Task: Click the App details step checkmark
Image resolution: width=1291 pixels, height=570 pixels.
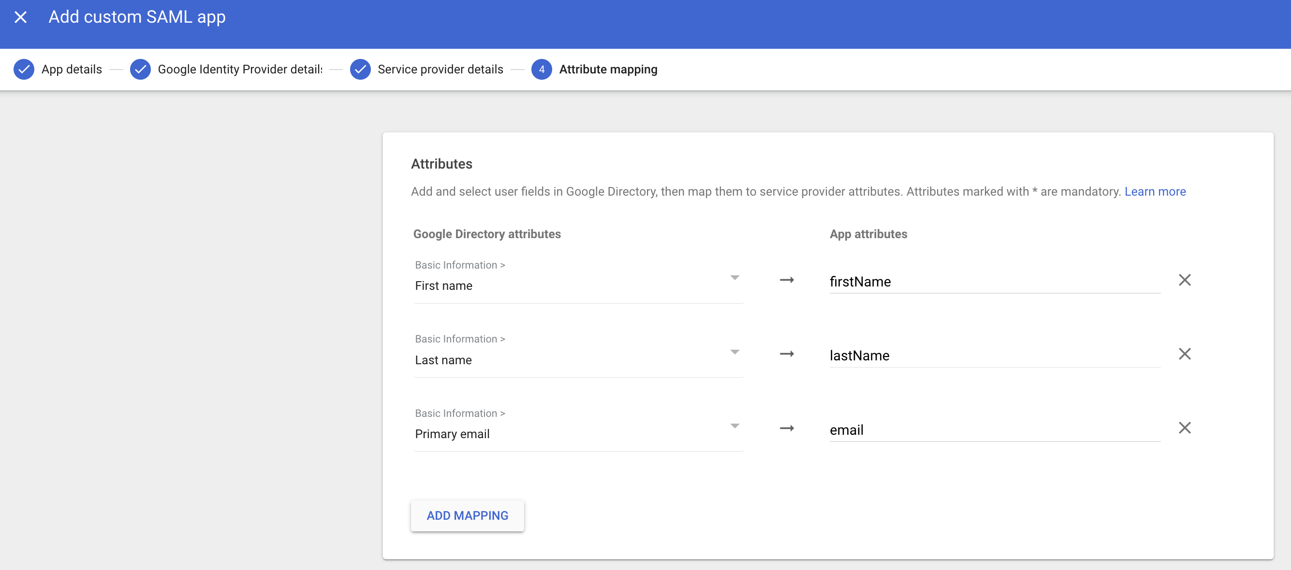Action: [24, 69]
